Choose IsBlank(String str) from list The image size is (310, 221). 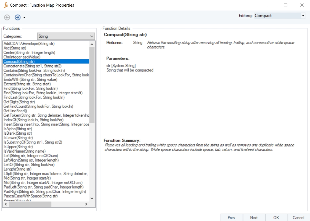[18, 133]
